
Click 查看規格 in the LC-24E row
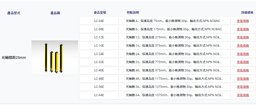click(243, 54)
